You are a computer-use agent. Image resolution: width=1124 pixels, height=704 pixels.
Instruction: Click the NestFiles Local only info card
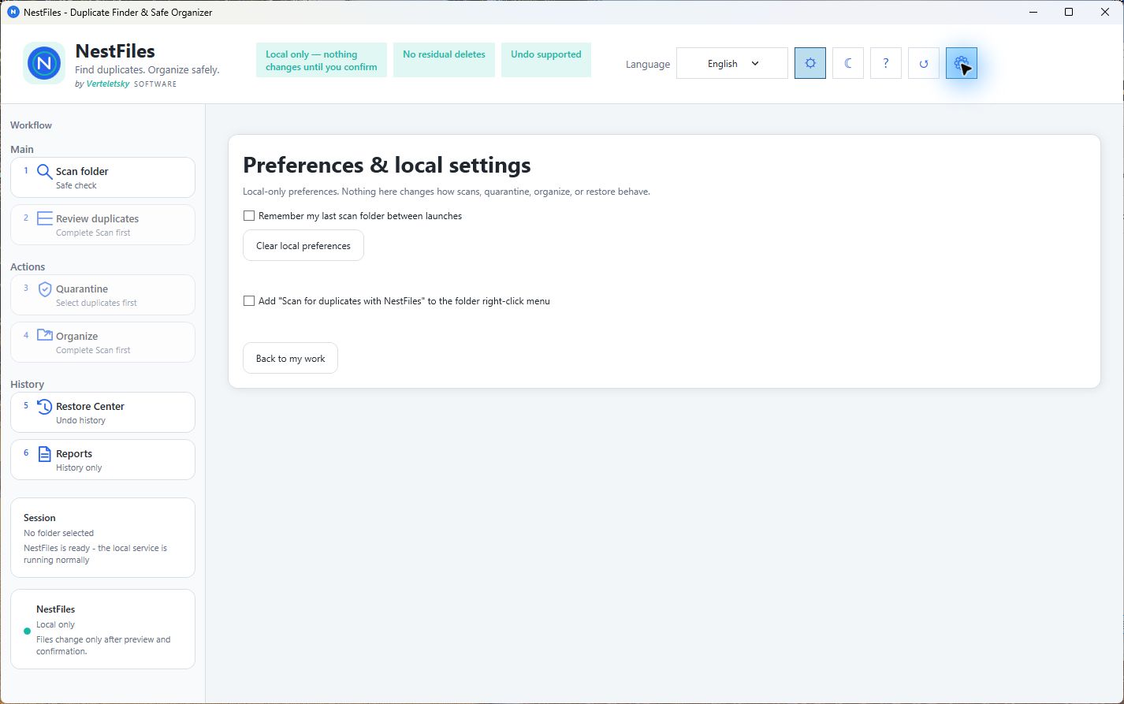pyautogui.click(x=102, y=629)
